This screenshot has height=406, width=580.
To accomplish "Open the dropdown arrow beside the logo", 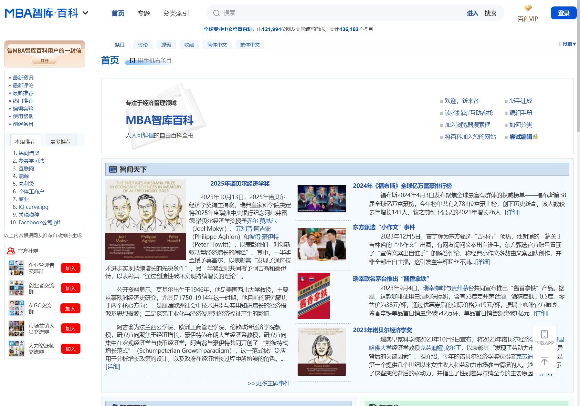I will click(x=85, y=13).
